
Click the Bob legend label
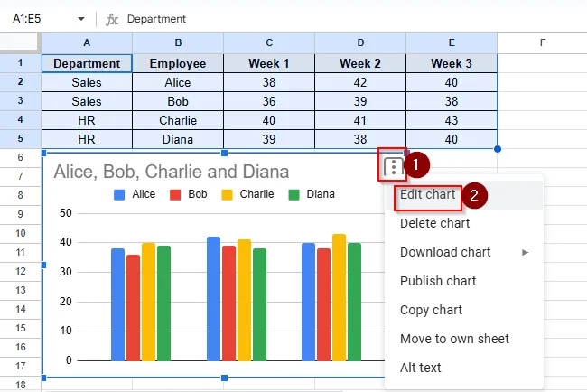197,194
